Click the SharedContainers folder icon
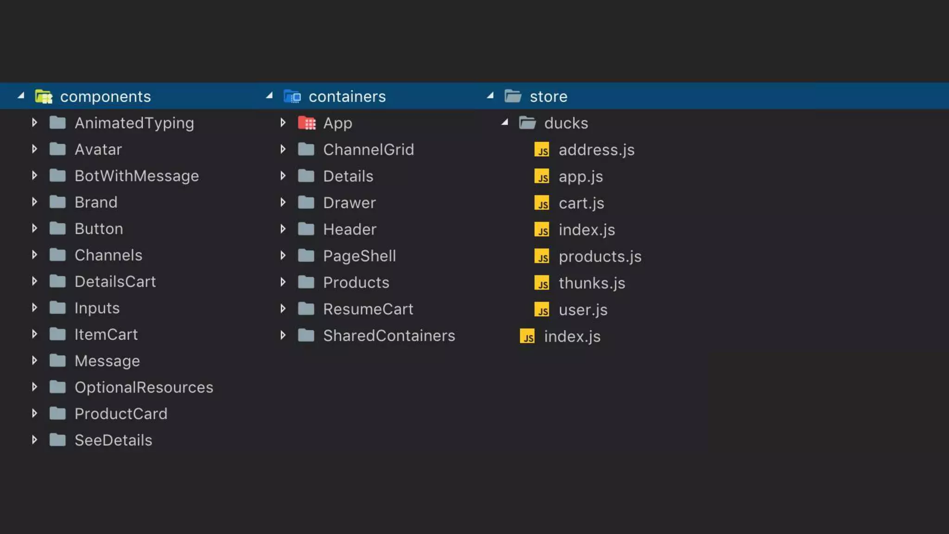The image size is (949, 534). (x=306, y=335)
